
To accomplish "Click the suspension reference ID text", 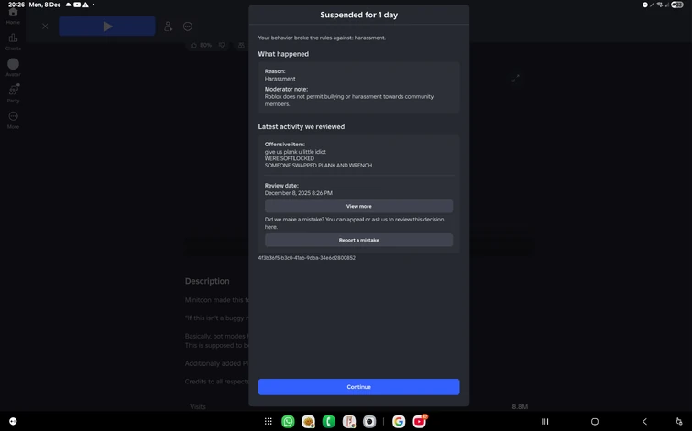I will 306,258.
